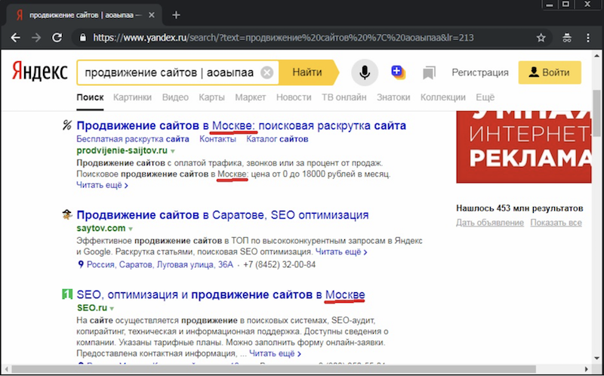
Task: Open the ТВ онлайн tab
Action: click(x=344, y=97)
